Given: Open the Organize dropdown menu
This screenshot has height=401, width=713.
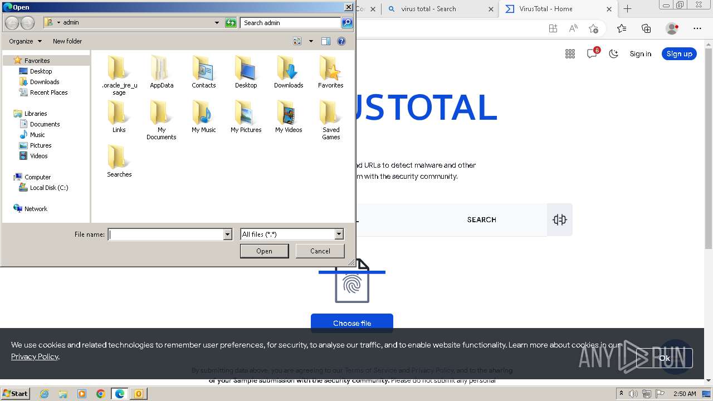Looking at the screenshot, I should (25, 41).
